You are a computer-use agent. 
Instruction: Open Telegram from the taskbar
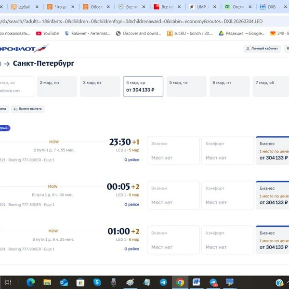pos(163,282)
